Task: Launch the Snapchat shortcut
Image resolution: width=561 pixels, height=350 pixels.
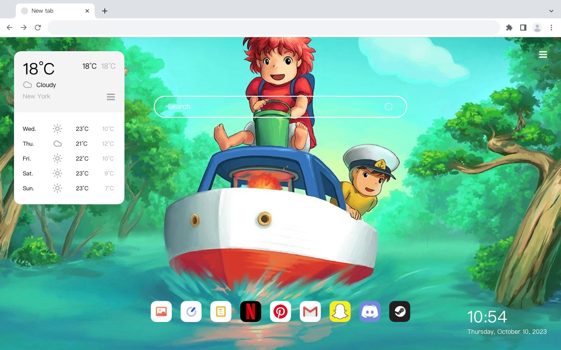Action: [340, 311]
